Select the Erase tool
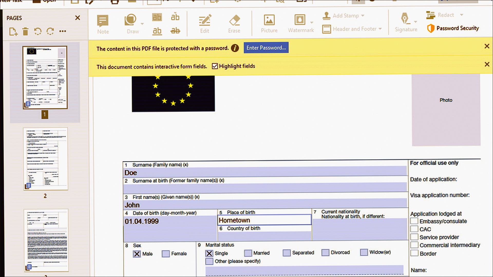Viewport: 493px width, 277px height. click(x=234, y=24)
